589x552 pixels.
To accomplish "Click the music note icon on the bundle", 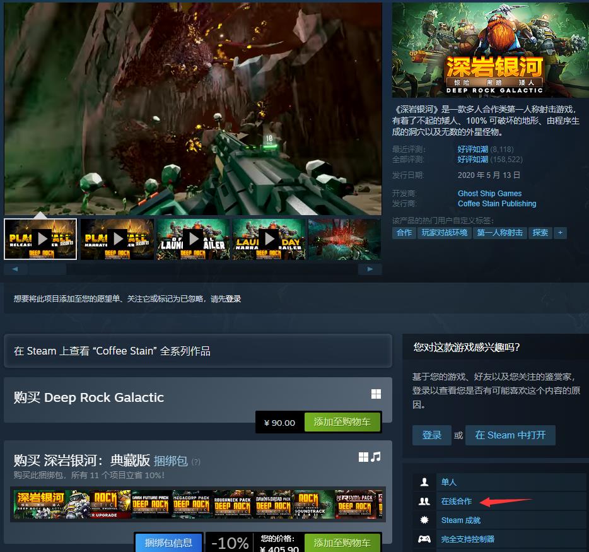I will (x=376, y=457).
